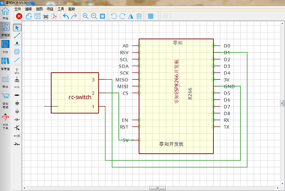Screen dimensions: 285x191
Task: Click rc-switch pin 3 label
Action: [x=93, y=80]
